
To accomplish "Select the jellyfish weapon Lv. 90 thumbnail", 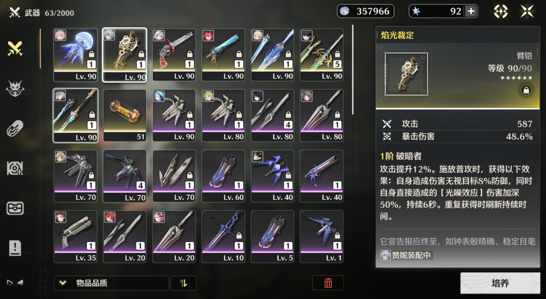I will click(x=75, y=55).
